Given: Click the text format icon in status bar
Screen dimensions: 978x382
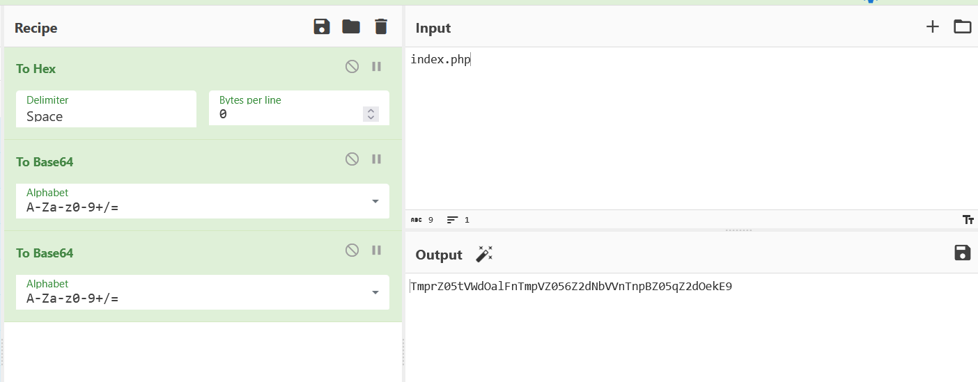Looking at the screenshot, I should pyautogui.click(x=968, y=220).
